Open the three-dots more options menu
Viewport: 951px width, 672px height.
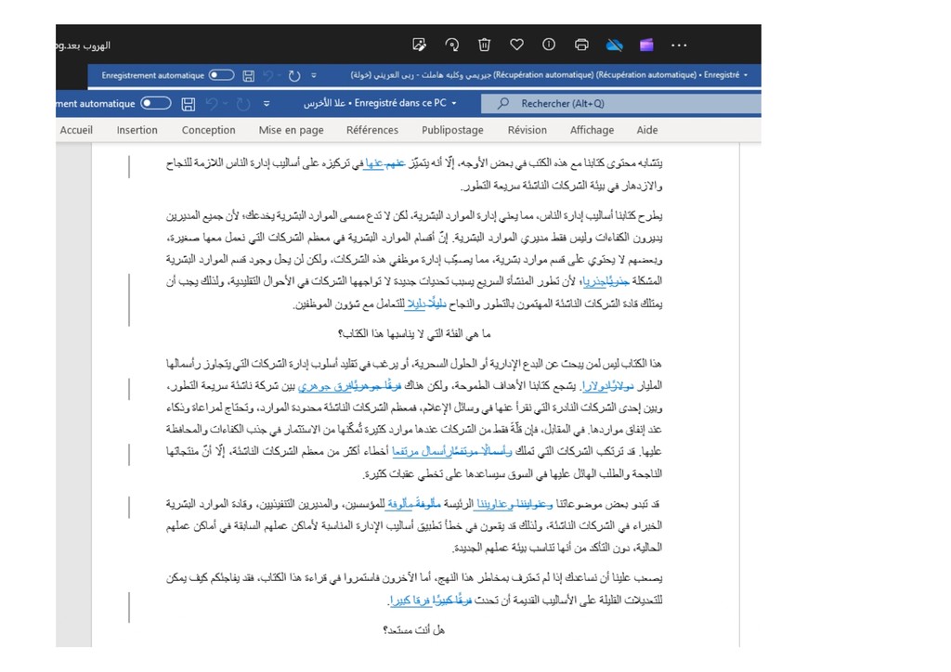[679, 45]
